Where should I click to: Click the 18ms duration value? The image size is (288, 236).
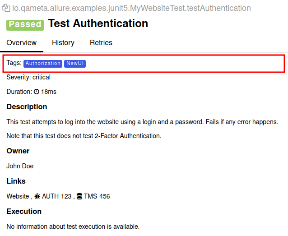tap(49, 92)
